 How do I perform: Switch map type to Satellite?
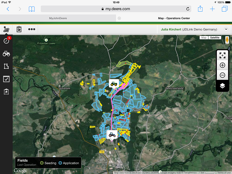(x=215, y=38)
